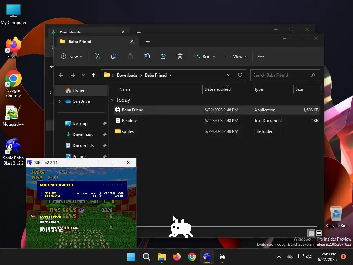This screenshot has height=265, width=353.
Task: Switch to large thumbnails view icon
Action: point(319,233)
